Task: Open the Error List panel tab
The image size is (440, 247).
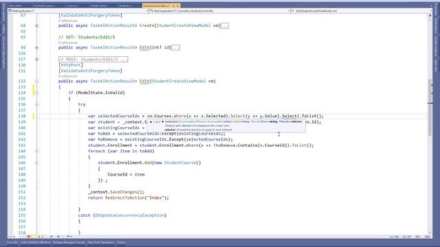Action: point(12,242)
